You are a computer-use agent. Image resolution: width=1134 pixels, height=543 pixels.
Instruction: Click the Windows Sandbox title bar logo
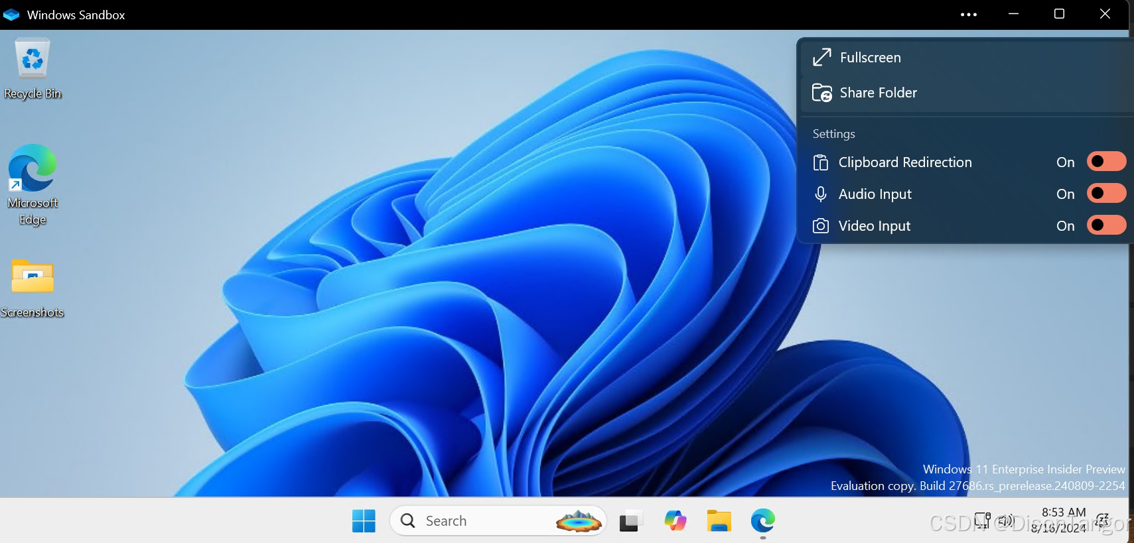coord(11,15)
